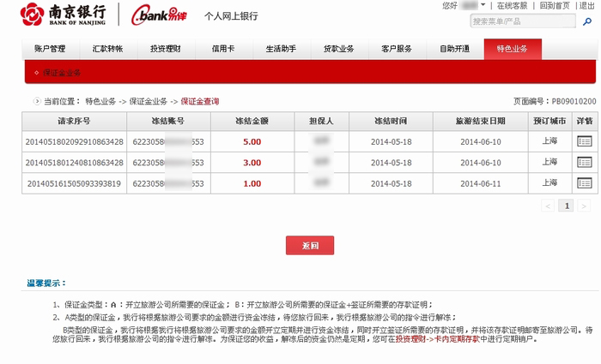Go to the next results page arrow

click(x=583, y=206)
